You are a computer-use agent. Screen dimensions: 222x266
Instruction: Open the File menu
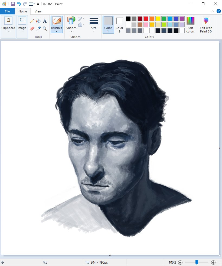(7, 11)
